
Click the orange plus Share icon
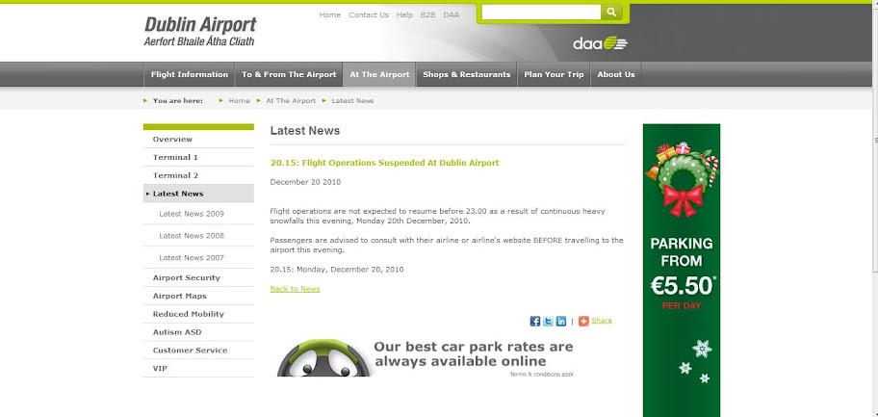(x=583, y=321)
